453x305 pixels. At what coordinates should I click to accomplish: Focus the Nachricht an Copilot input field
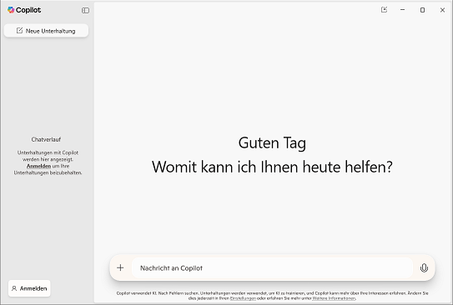coord(272,268)
